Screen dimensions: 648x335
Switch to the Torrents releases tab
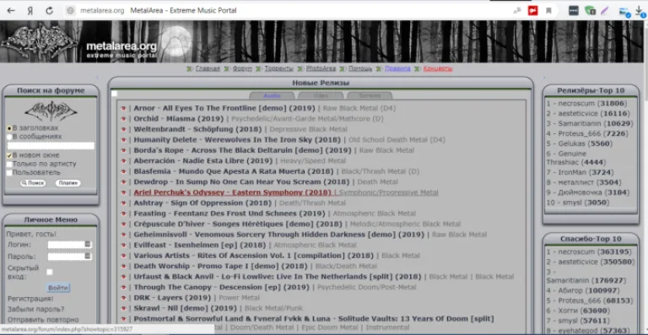370,96
